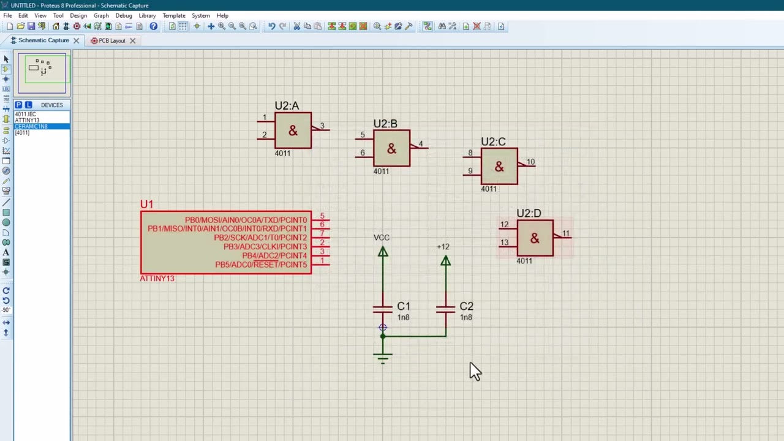The image size is (784, 441).
Task: Open the Template menu
Action: (x=174, y=15)
